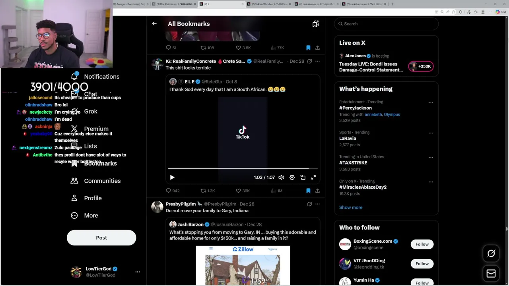Like the top post with 3.8K likes
The width and height of the screenshot is (509, 286).
[x=243, y=48]
